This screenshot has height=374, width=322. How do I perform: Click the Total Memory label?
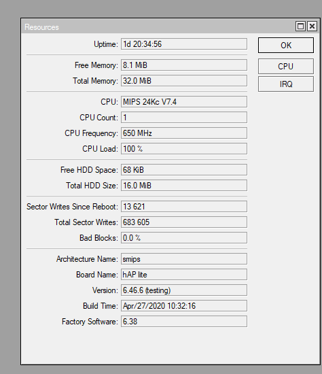point(95,81)
